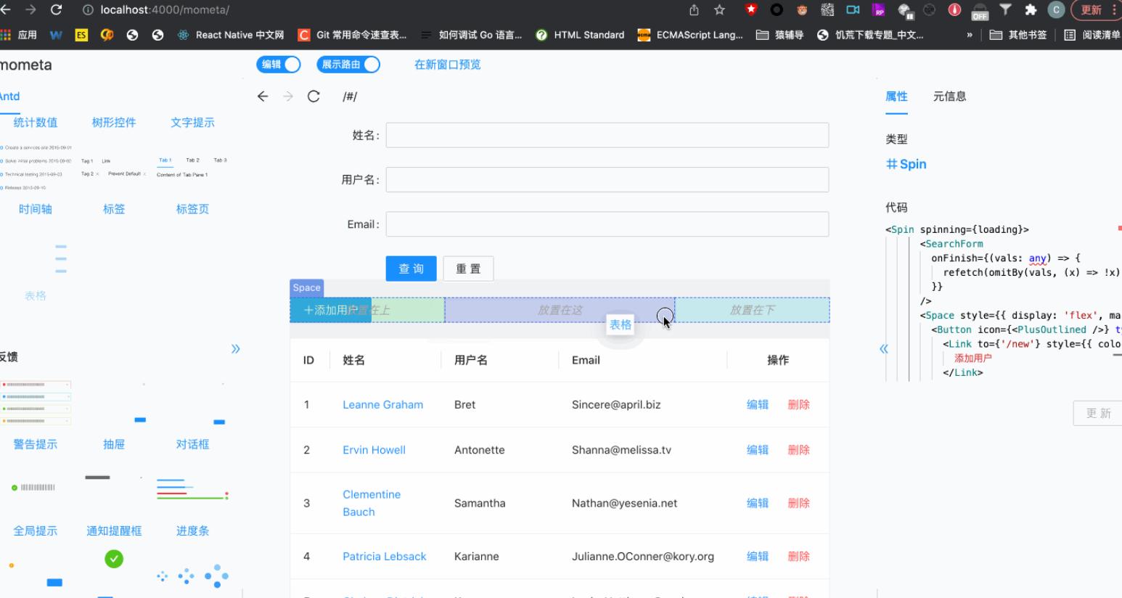1122x598 pixels.
Task: Click the video camera extension icon
Action: pyautogui.click(x=853, y=10)
